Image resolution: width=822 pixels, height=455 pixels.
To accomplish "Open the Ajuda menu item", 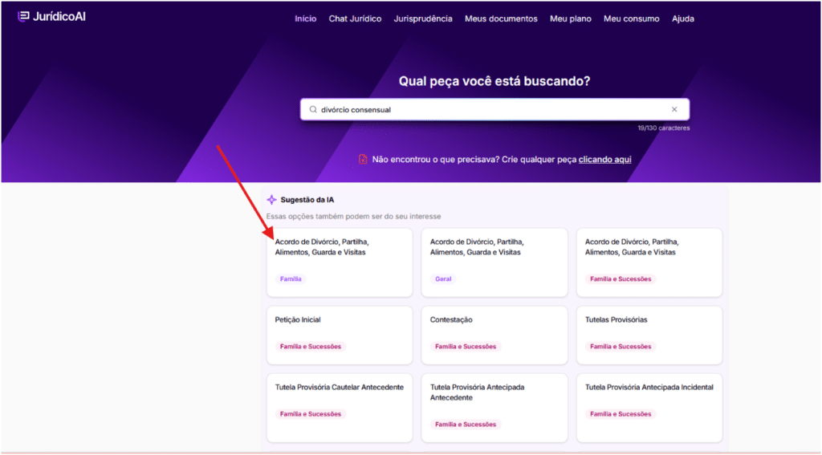I will point(683,19).
